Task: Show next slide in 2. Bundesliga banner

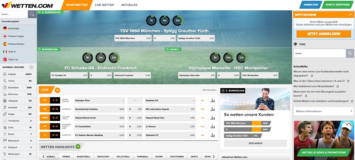Action: [x=283, y=99]
